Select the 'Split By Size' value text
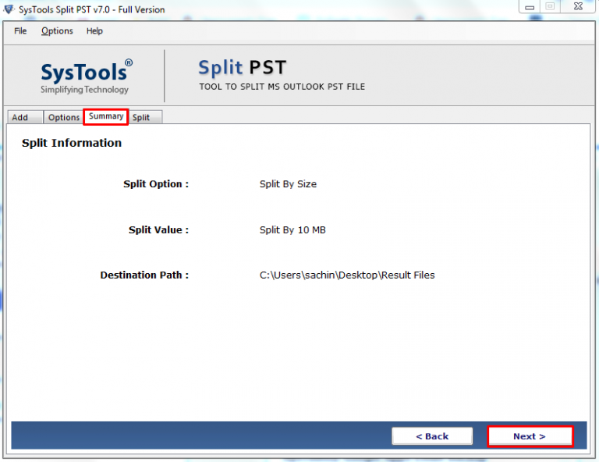 click(x=288, y=184)
